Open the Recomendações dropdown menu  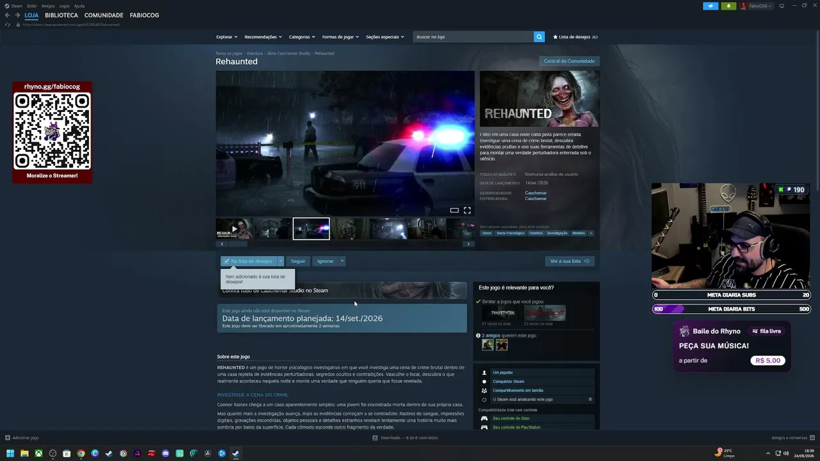click(x=263, y=37)
